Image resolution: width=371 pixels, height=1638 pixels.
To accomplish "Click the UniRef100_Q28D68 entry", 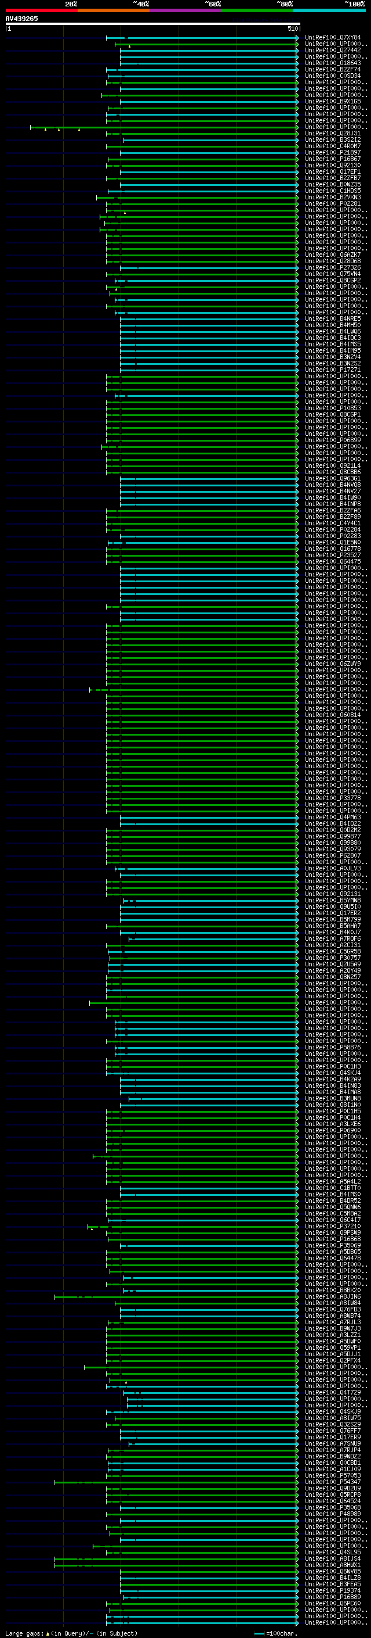I will (333, 261).
